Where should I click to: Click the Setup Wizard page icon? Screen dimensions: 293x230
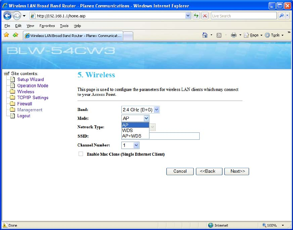coord(12,80)
